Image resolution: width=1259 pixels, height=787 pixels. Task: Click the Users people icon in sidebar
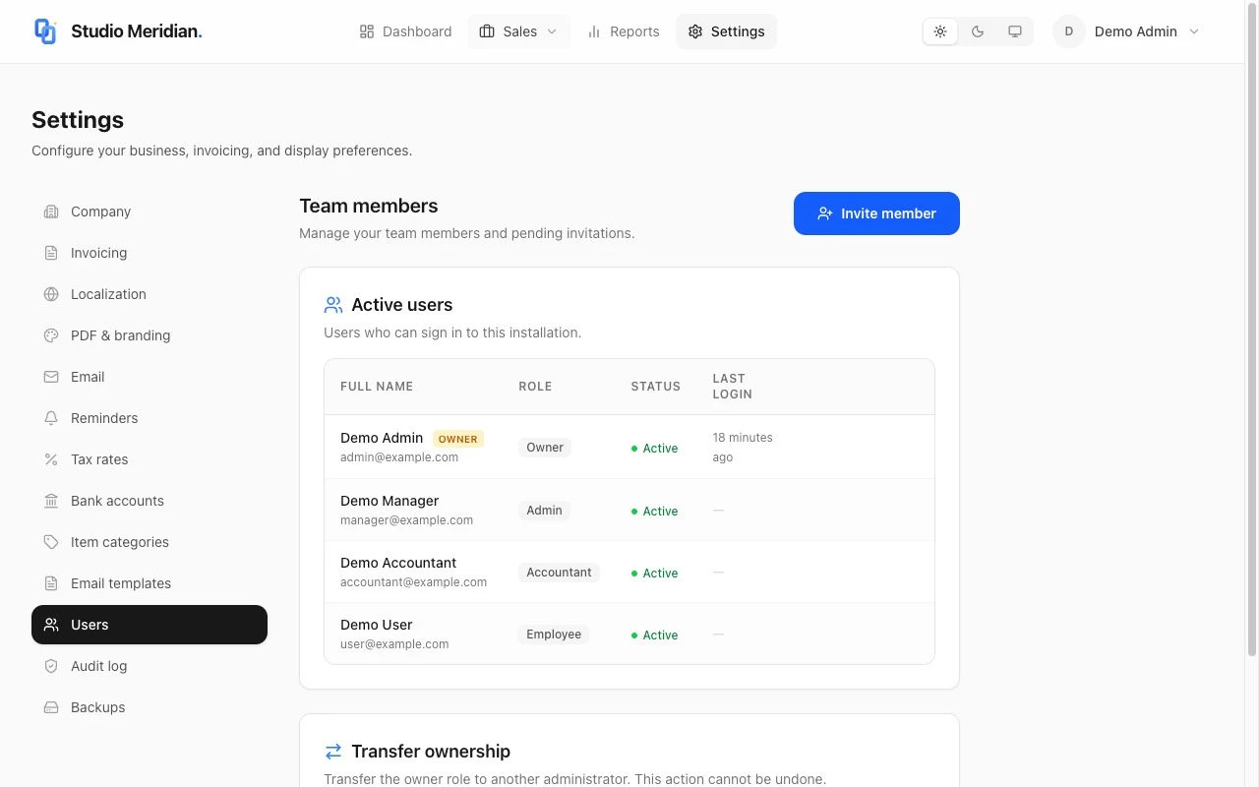[51, 625]
